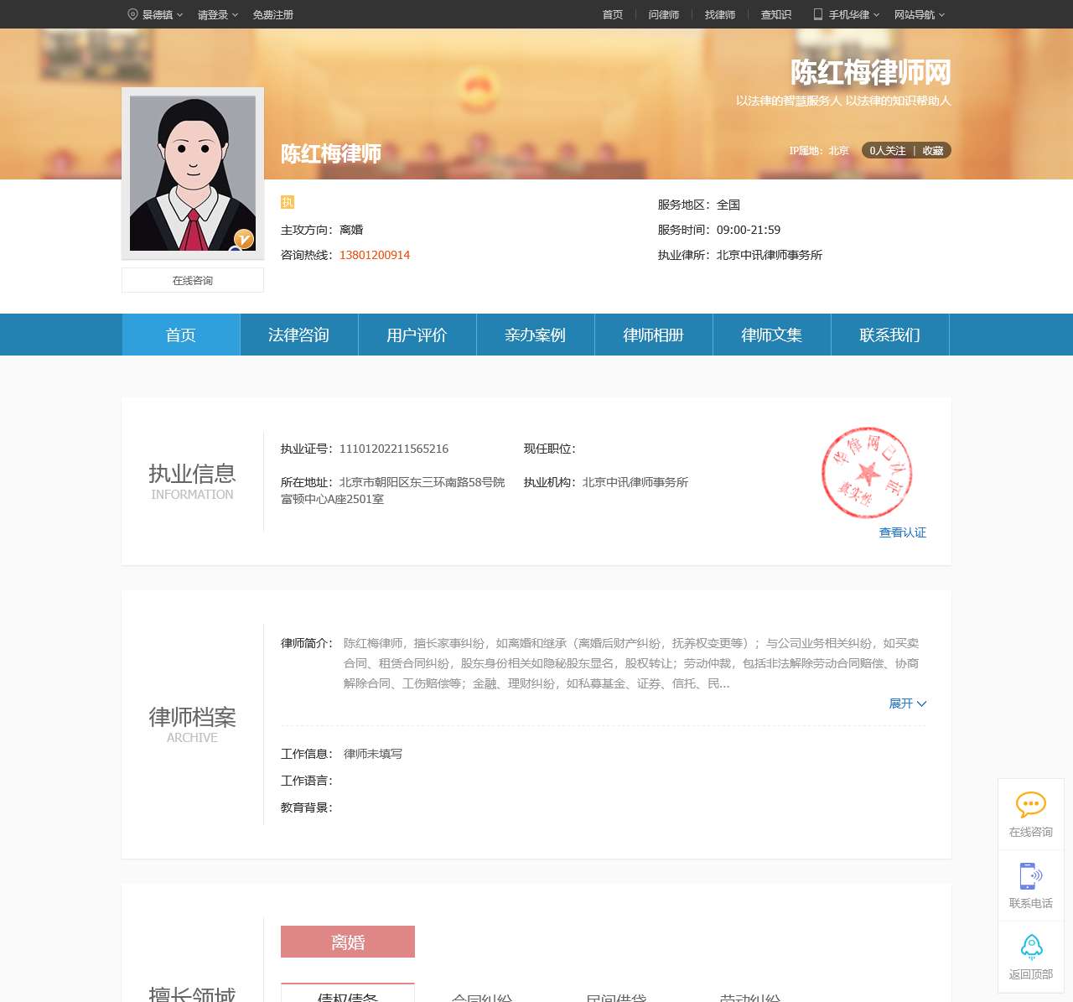Click the lawyer's avatar portrait
Screen dimensions: 1073x1002
point(193,173)
